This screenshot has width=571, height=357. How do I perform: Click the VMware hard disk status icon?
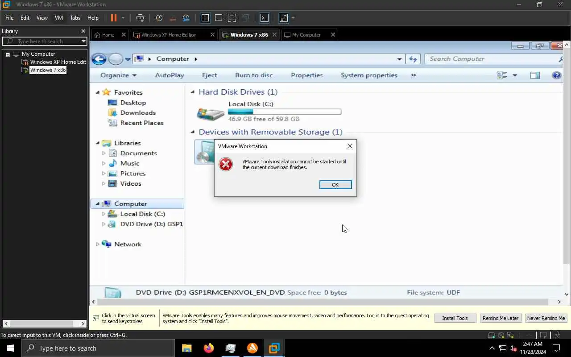pos(491,335)
